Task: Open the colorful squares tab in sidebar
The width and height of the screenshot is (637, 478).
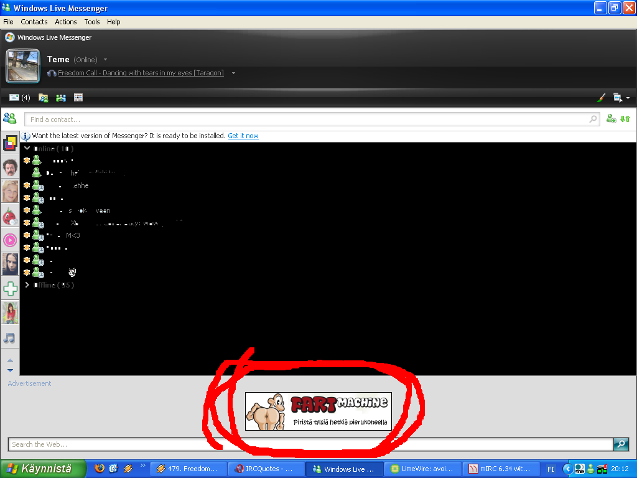Action: 10,143
